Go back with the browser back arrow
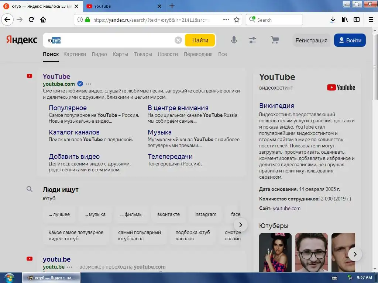The width and height of the screenshot is (378, 283). [x=7, y=20]
